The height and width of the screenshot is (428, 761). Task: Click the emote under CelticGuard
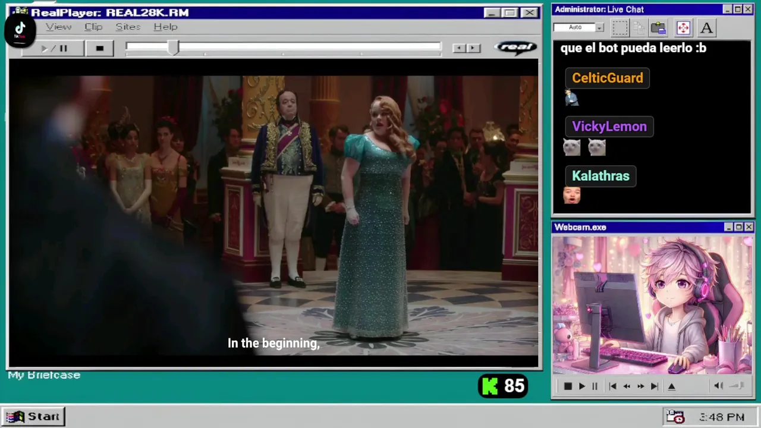(x=572, y=98)
